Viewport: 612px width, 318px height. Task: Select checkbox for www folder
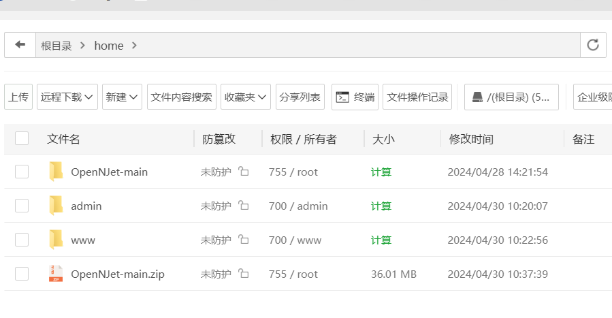(x=22, y=240)
